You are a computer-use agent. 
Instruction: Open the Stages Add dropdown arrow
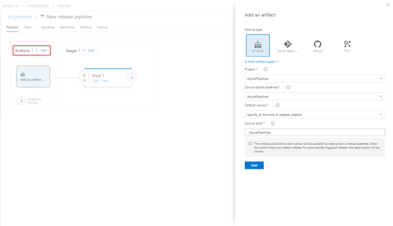pyautogui.click(x=97, y=51)
